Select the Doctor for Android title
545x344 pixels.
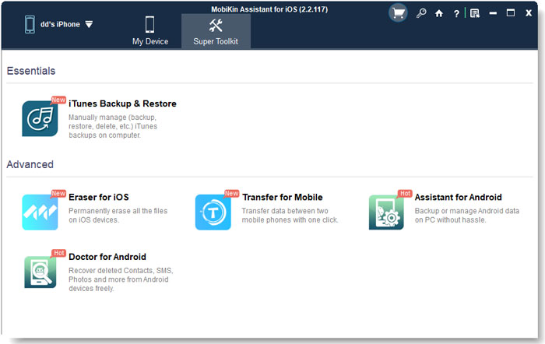click(x=107, y=257)
